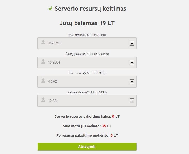Click the green Atnaujinti button
This screenshot has width=189, height=154.
pos(87,147)
